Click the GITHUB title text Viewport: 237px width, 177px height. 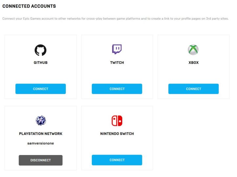click(41, 63)
